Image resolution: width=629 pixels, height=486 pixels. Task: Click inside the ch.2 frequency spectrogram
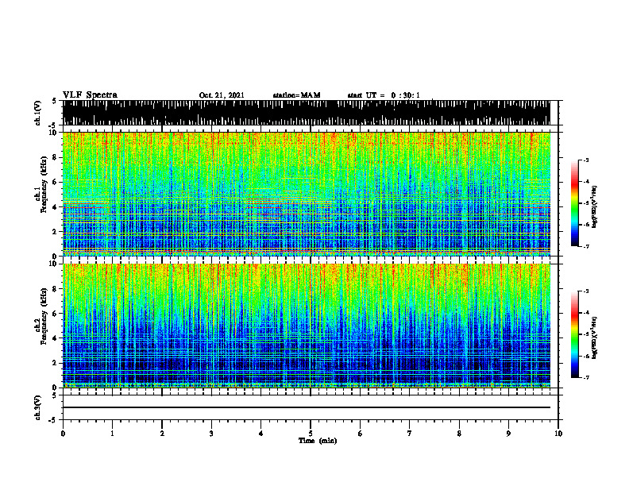(307, 326)
